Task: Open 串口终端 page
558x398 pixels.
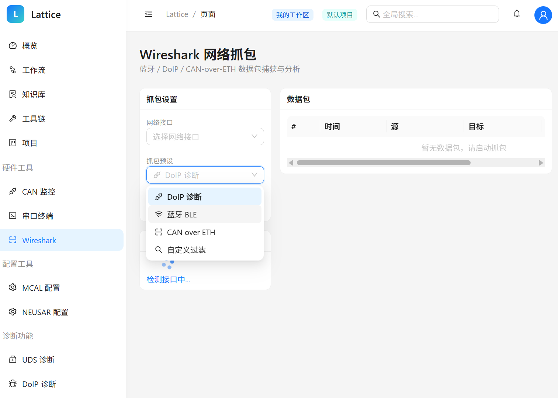Action: pos(62,216)
